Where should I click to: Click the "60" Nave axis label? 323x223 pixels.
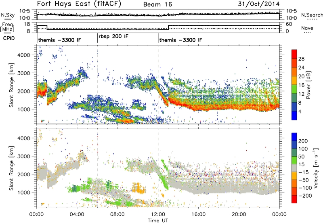(289, 24)
